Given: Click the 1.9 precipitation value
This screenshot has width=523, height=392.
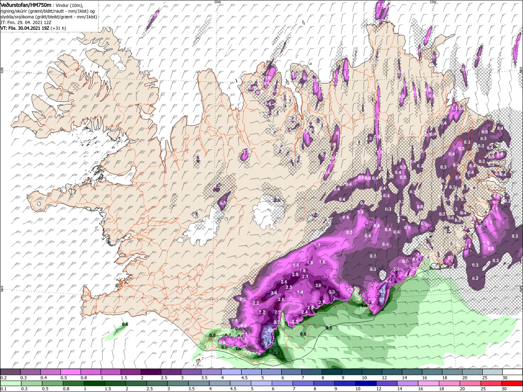Looking at the screenshot, I should tap(310, 263).
